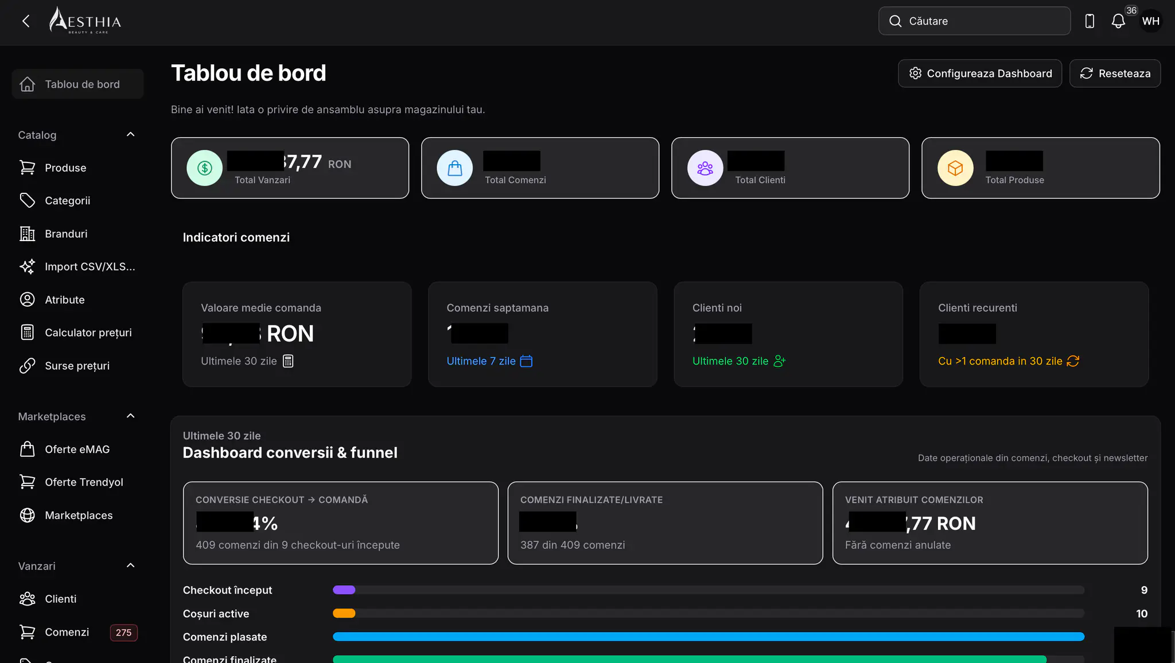The image size is (1175, 663).
Task: Click the Branduri building icon
Action: (x=27, y=234)
